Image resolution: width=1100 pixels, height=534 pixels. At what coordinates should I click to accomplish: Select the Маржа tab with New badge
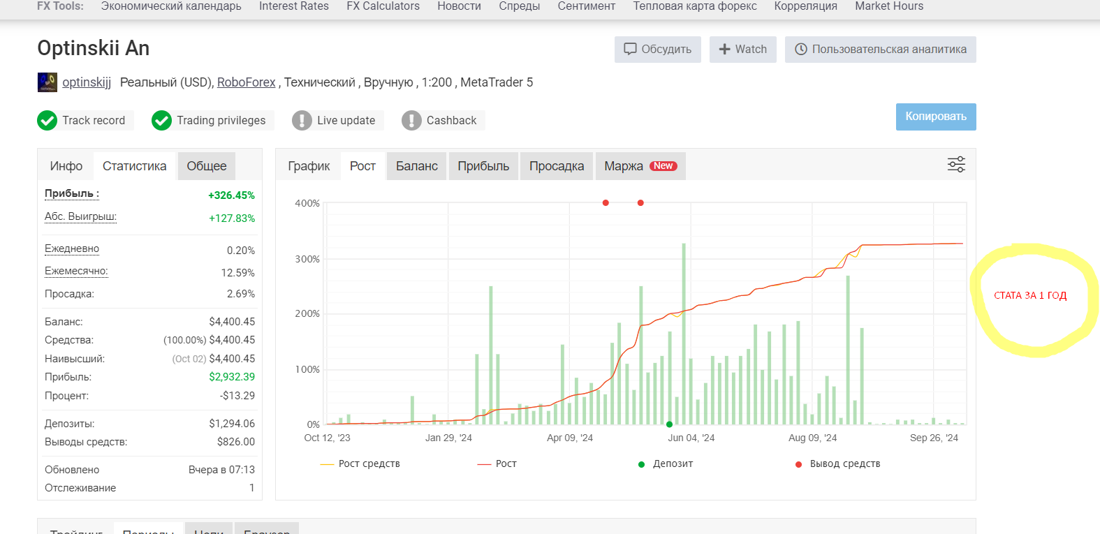click(x=640, y=166)
